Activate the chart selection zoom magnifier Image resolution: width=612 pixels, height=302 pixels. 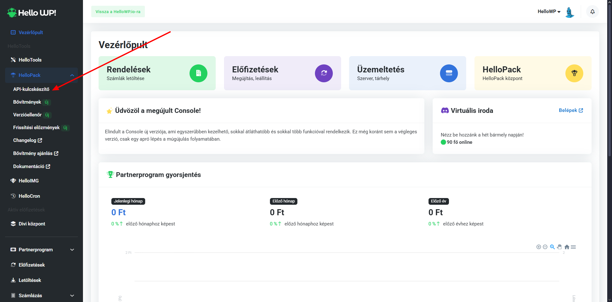[552, 247]
